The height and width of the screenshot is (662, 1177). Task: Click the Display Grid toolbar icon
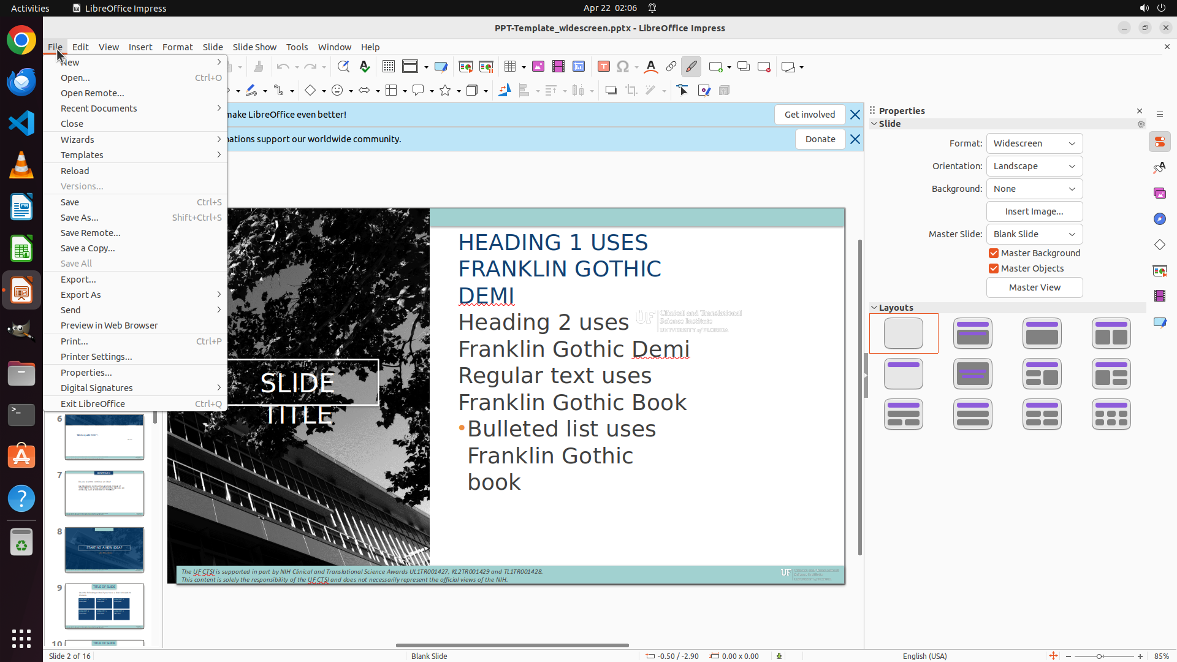[x=388, y=67]
